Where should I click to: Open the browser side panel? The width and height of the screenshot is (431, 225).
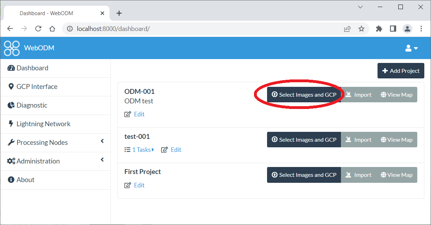point(393,29)
